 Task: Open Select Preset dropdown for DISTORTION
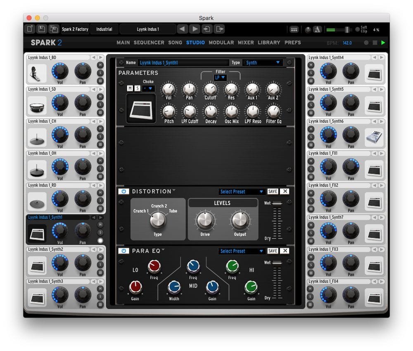tap(242, 191)
